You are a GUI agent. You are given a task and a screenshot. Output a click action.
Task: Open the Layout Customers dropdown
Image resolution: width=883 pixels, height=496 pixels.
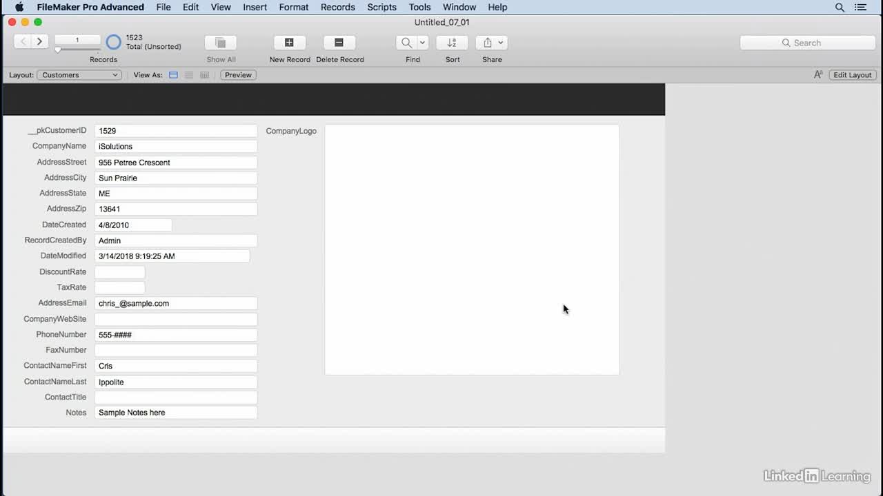[x=79, y=75]
